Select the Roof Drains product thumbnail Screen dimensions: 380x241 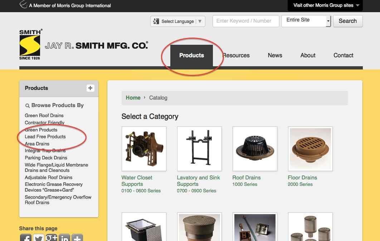point(255,149)
